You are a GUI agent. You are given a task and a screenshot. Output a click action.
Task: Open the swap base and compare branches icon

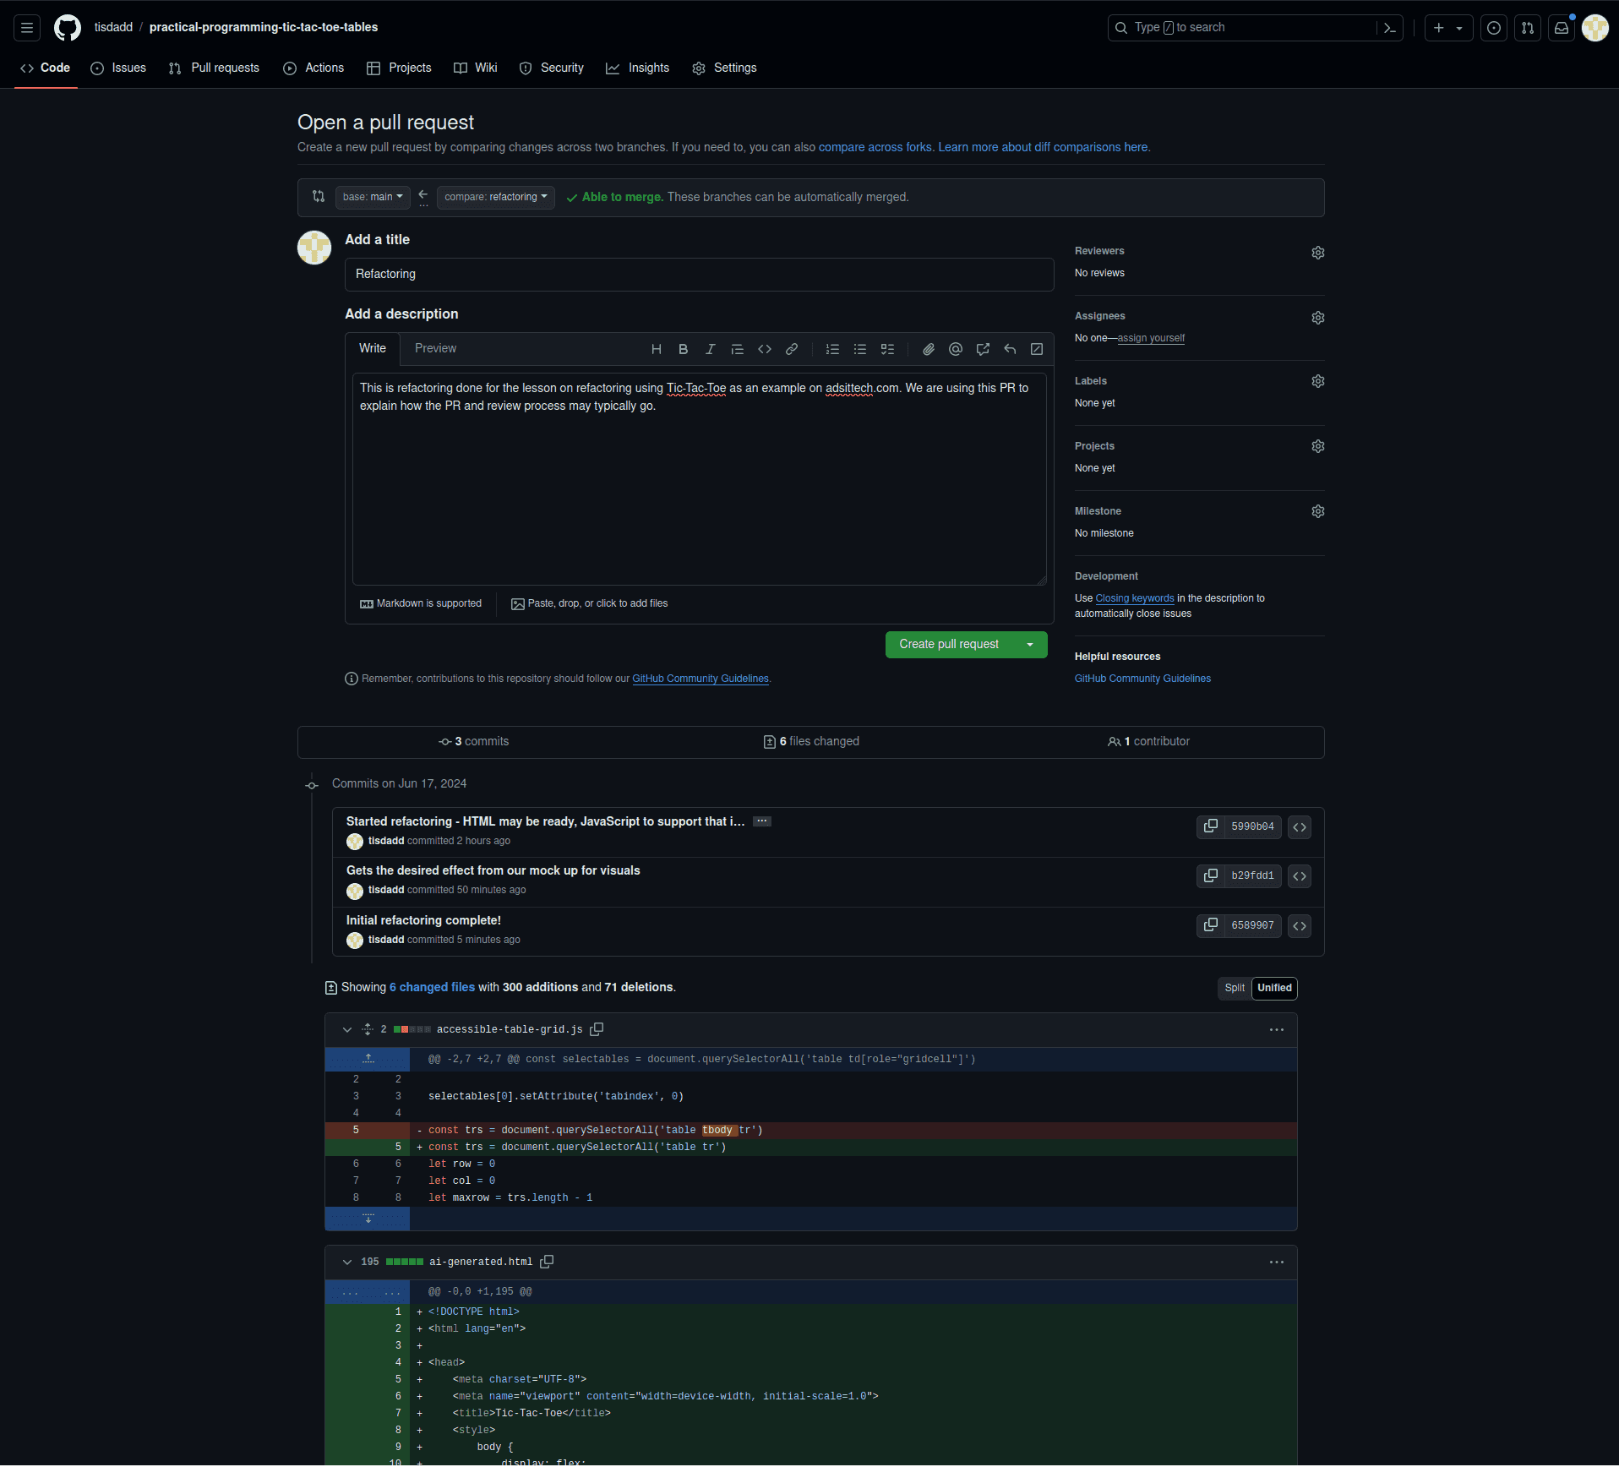coord(319,196)
